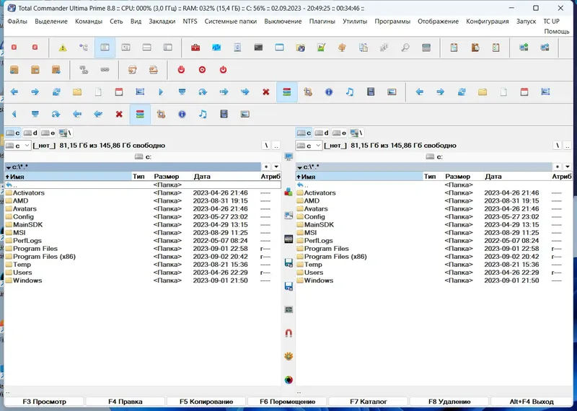Click the orange gear icon in the middle bar

(x=289, y=356)
